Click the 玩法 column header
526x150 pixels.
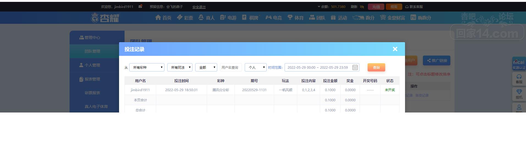pos(285,81)
